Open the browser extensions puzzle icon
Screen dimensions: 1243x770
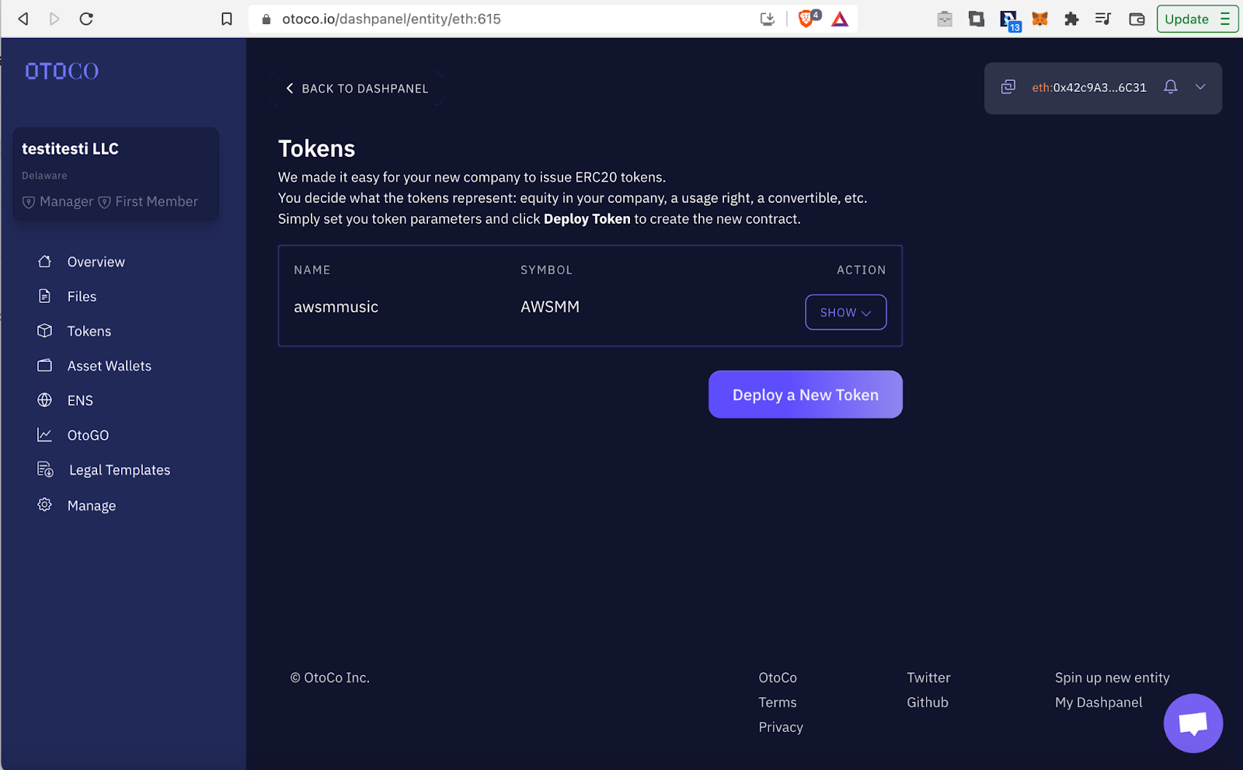tap(1071, 19)
